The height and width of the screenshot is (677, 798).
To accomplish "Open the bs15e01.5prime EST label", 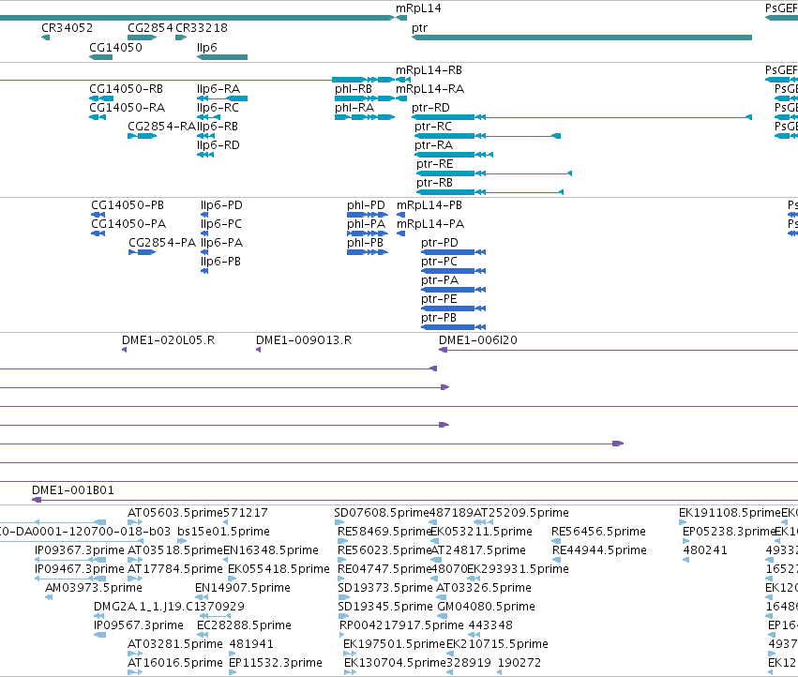I will click(x=223, y=532).
